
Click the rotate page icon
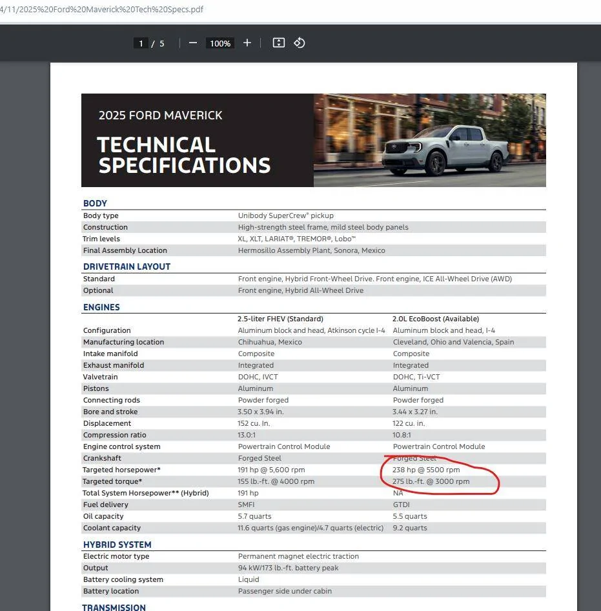click(x=300, y=43)
